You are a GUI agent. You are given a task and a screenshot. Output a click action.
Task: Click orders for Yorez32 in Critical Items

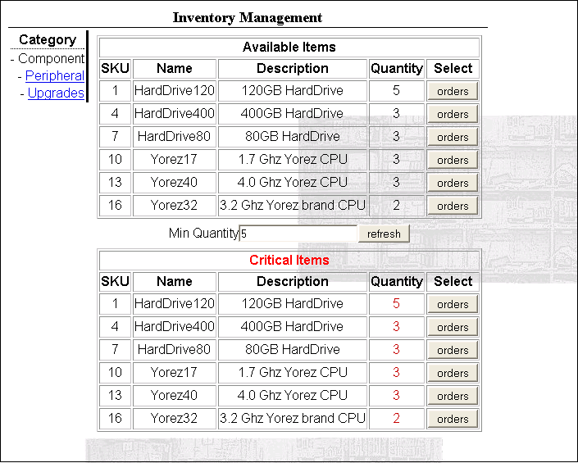pos(453,419)
